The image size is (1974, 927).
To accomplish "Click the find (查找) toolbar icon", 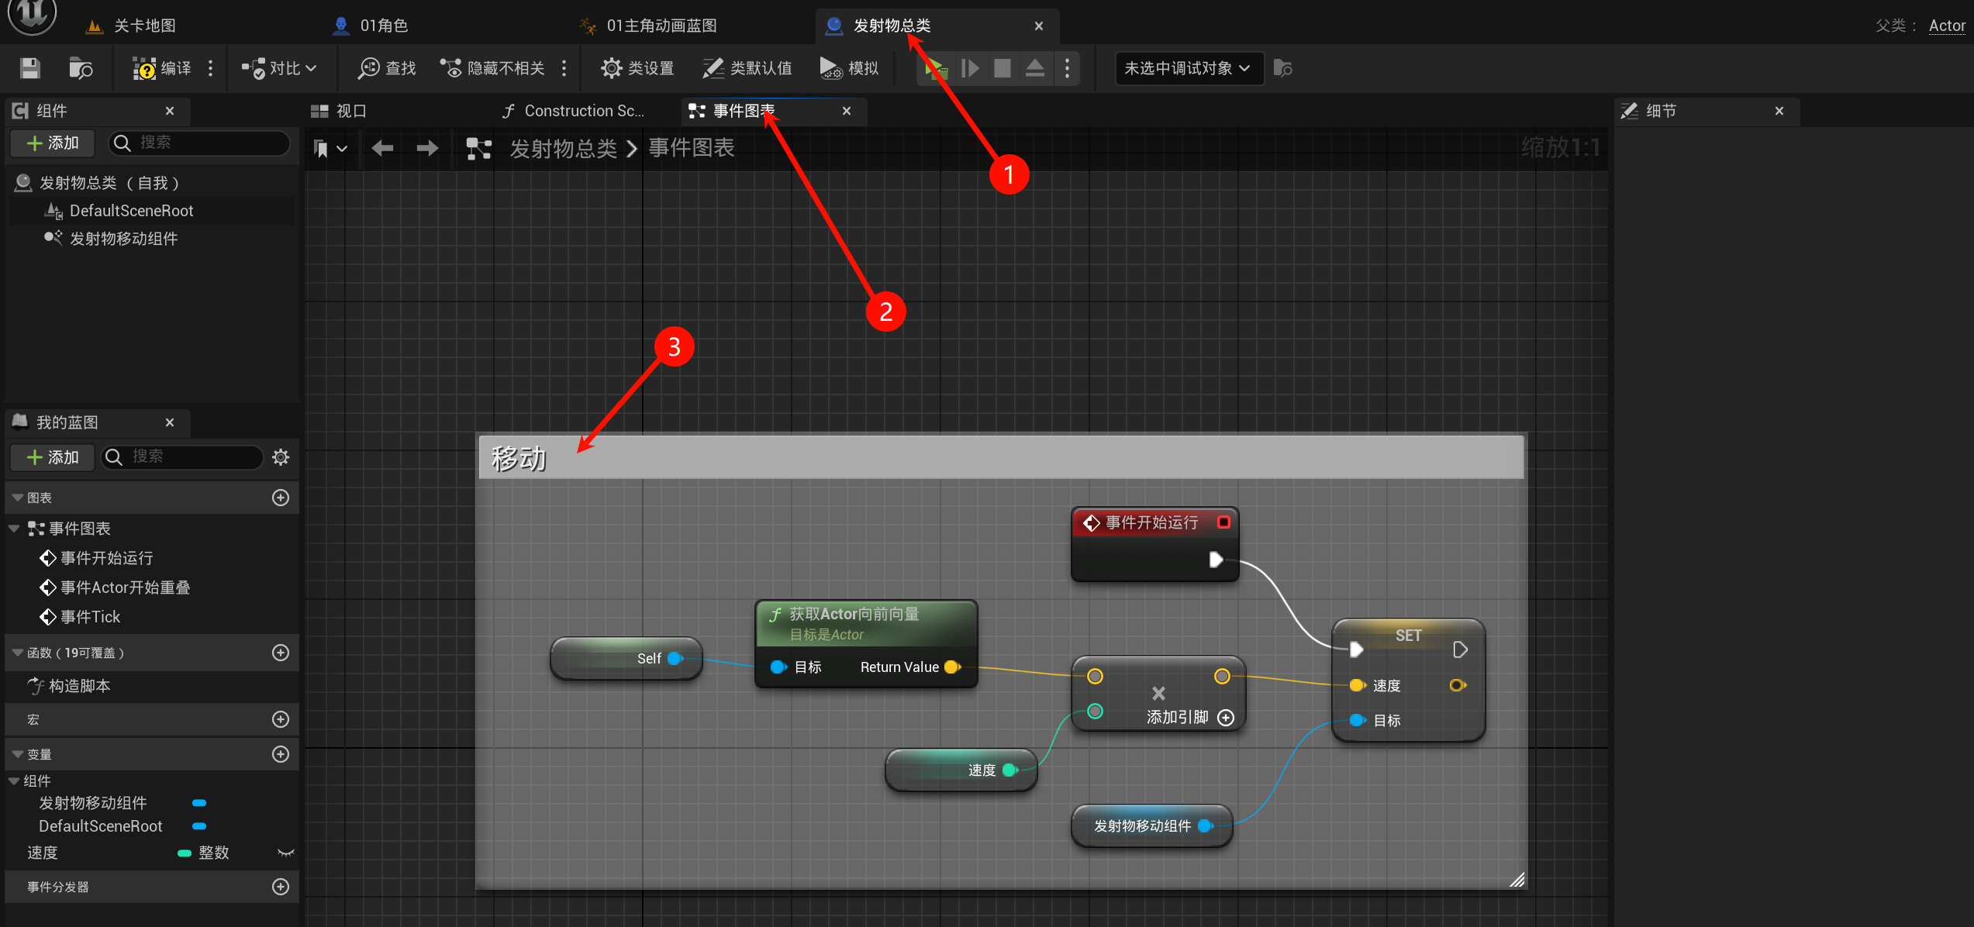I will [369, 68].
